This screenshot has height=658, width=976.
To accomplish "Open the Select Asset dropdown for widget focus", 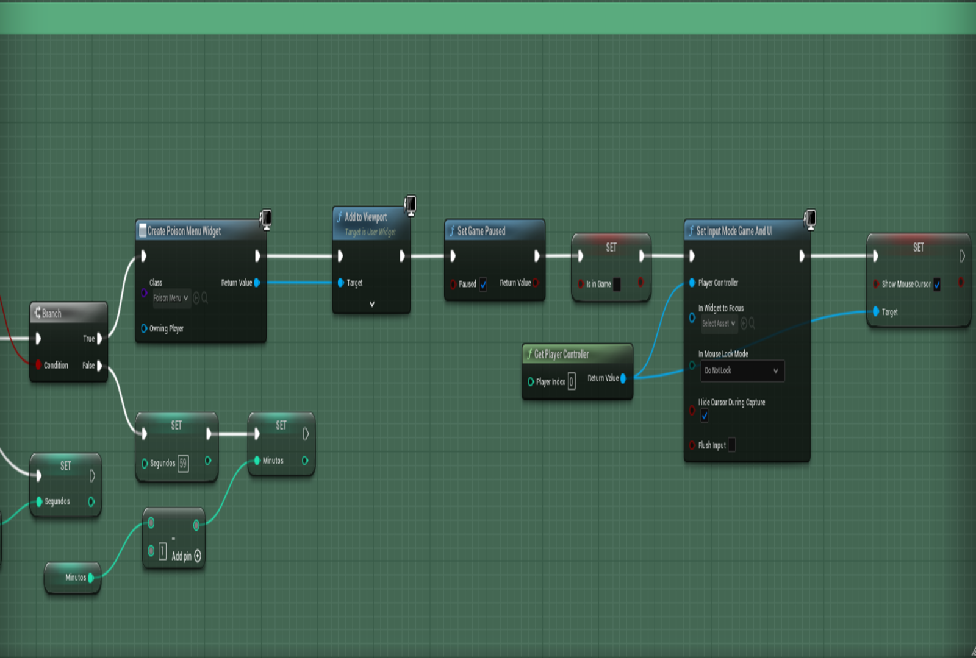I will pyautogui.click(x=719, y=324).
